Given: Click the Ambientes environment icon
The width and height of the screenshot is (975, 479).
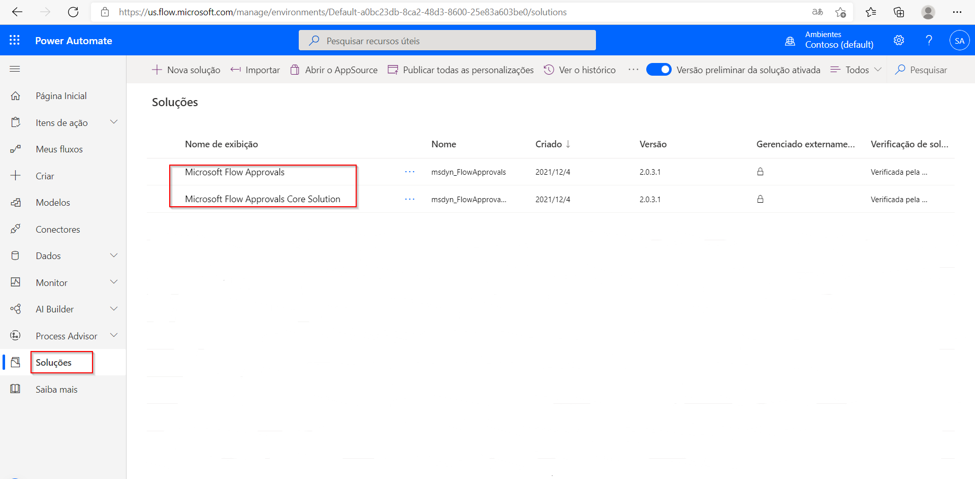Looking at the screenshot, I should pos(790,41).
